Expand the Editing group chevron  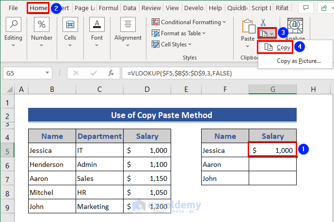pos(13,45)
